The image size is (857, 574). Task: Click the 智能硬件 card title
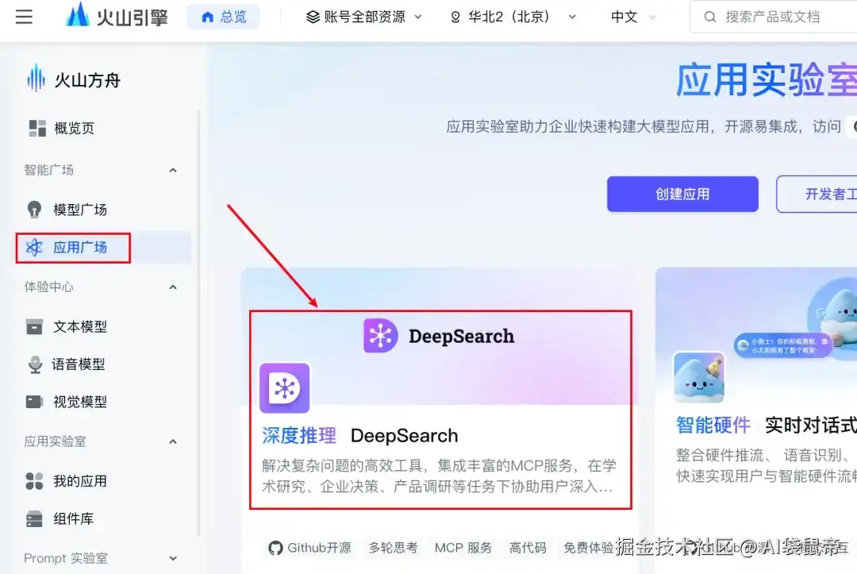point(713,425)
